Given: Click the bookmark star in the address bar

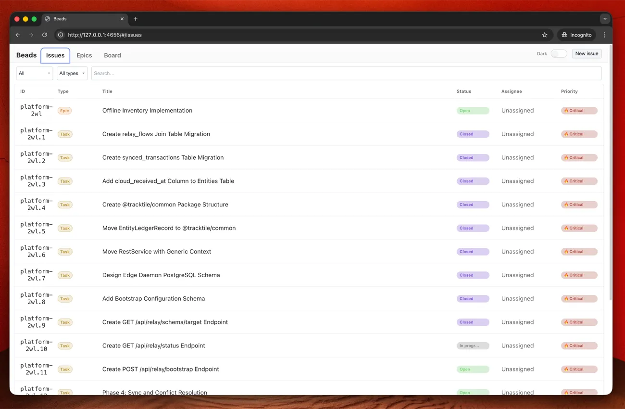Looking at the screenshot, I should point(545,35).
